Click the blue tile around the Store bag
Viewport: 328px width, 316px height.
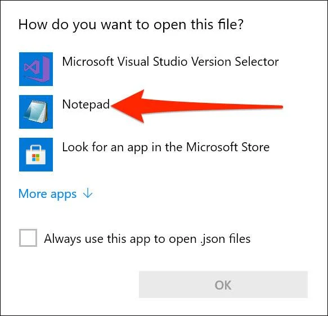tap(36, 155)
